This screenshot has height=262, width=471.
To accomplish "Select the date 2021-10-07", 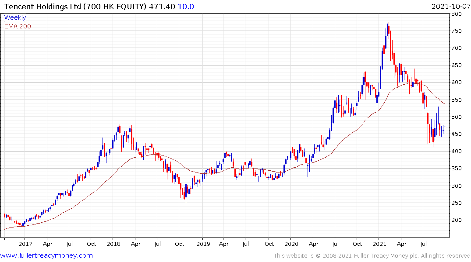I will pos(451,6).
